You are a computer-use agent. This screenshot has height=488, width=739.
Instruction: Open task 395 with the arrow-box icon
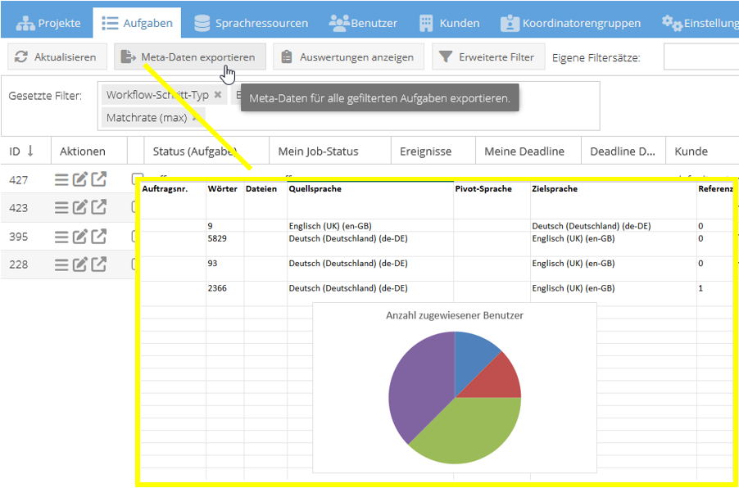[x=99, y=236]
